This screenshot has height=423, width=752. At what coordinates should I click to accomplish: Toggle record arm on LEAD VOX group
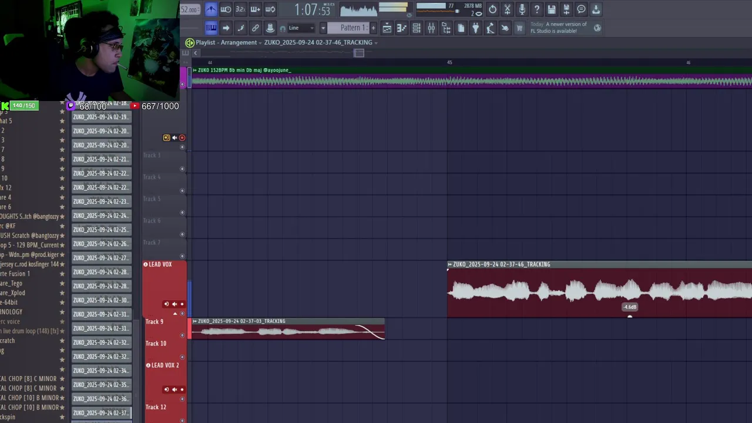coord(182,304)
